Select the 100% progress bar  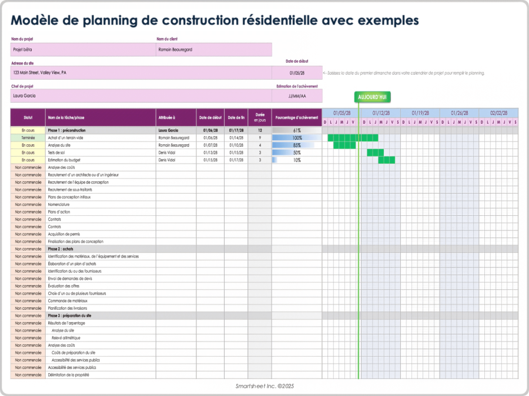tap(297, 138)
